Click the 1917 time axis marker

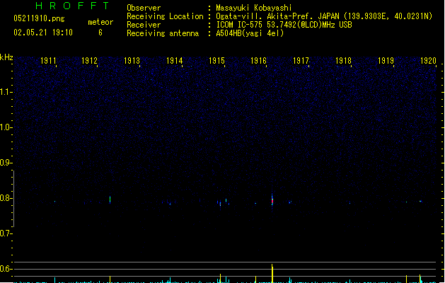pos(301,60)
